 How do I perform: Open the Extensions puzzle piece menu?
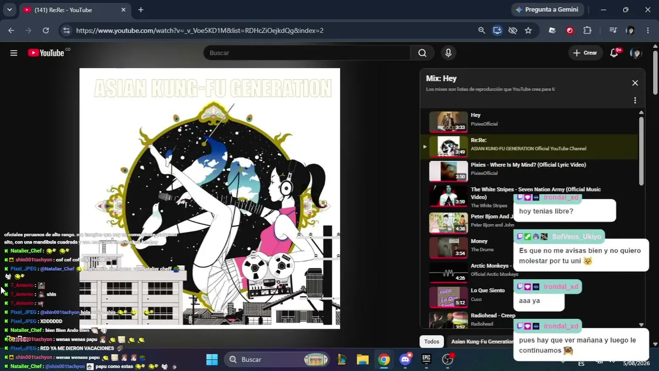pos(587,30)
